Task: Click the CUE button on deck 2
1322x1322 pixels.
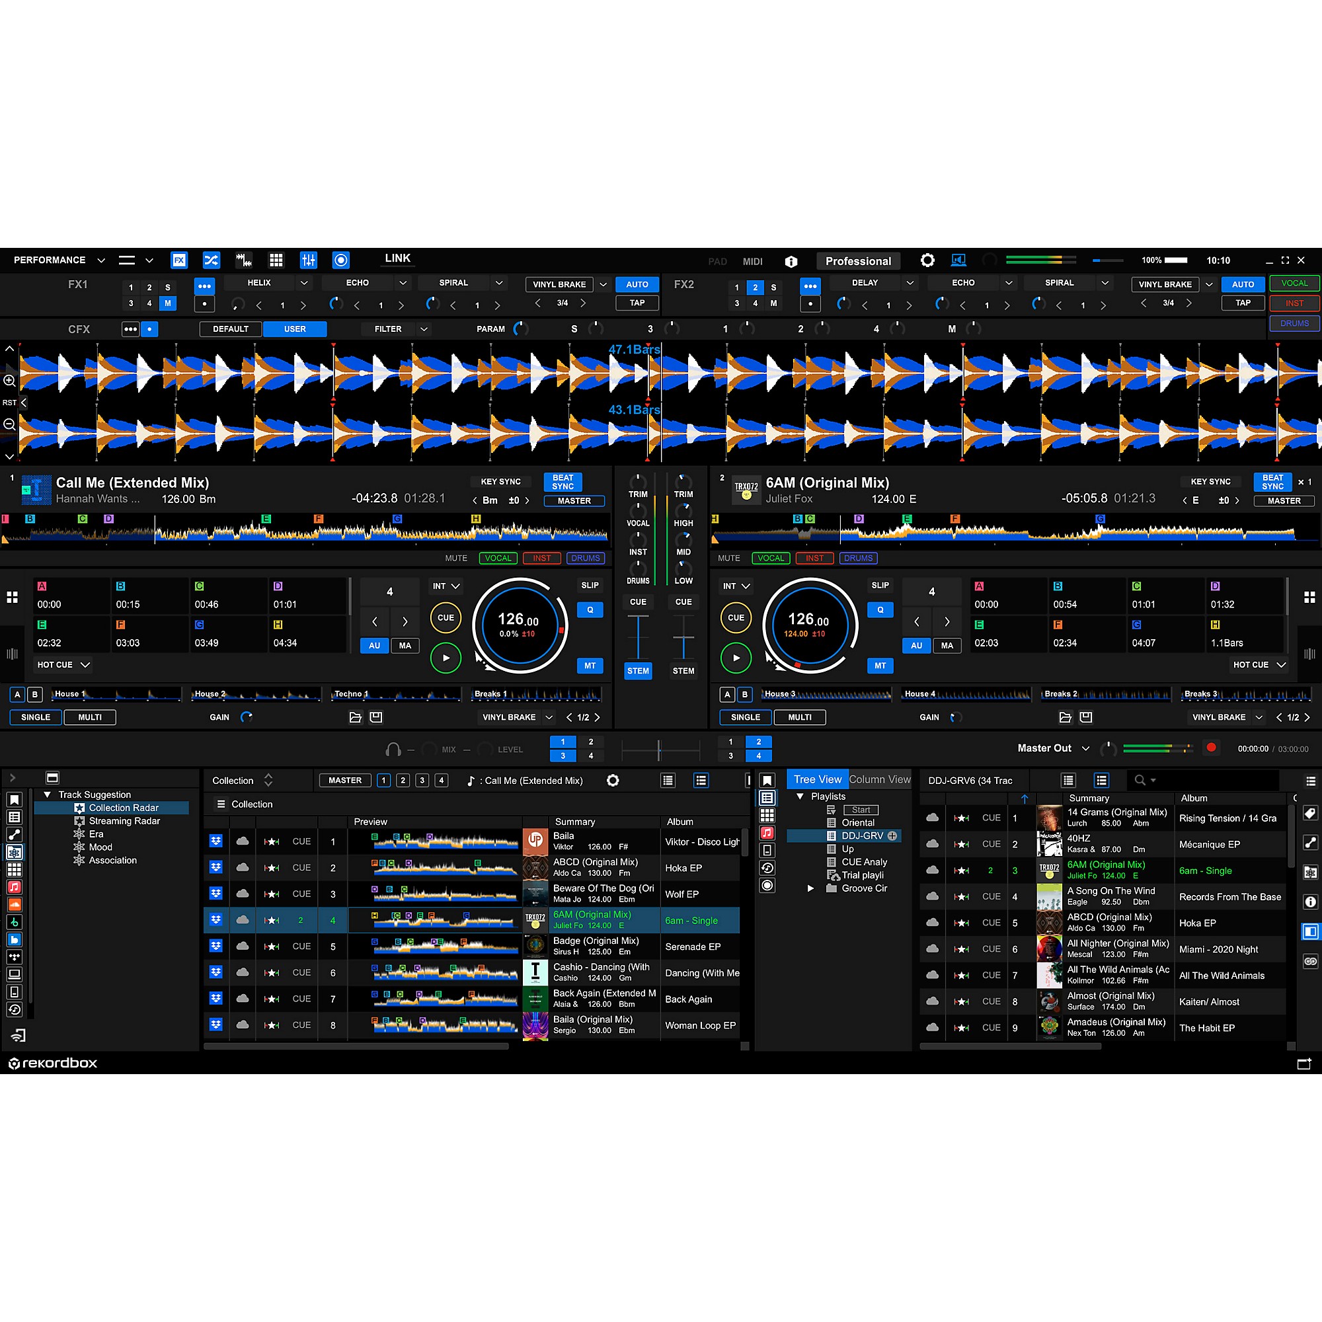Action: click(736, 617)
